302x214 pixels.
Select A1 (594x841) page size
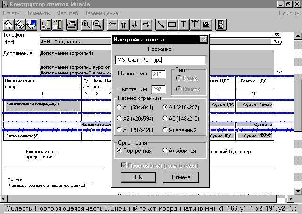coord(120,107)
